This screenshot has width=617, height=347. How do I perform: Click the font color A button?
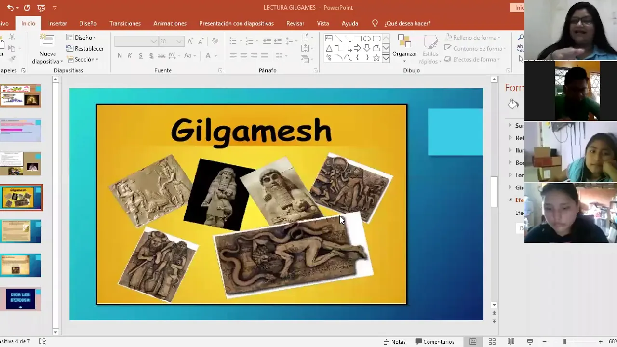click(208, 56)
